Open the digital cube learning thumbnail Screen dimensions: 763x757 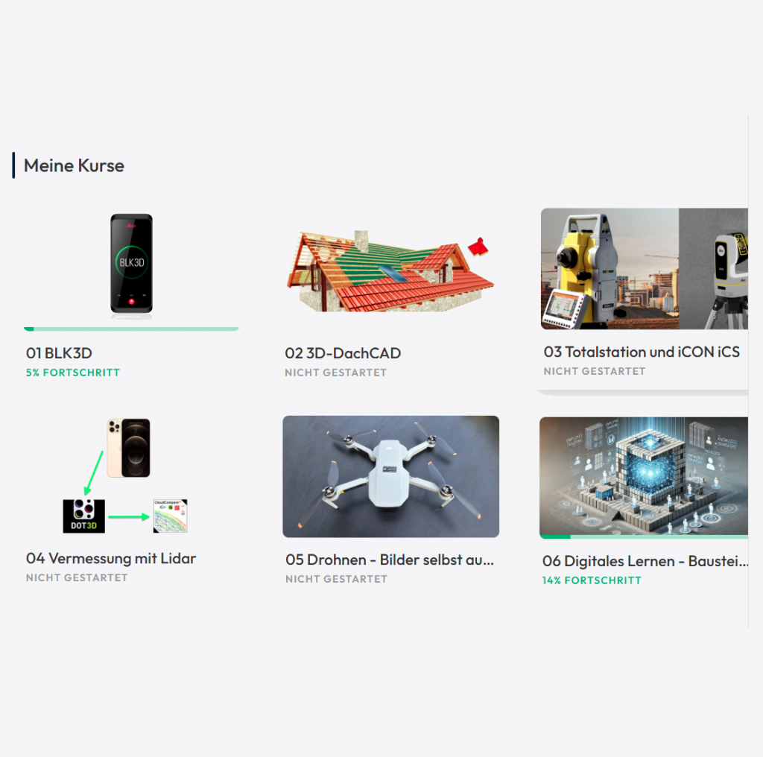coord(644,476)
